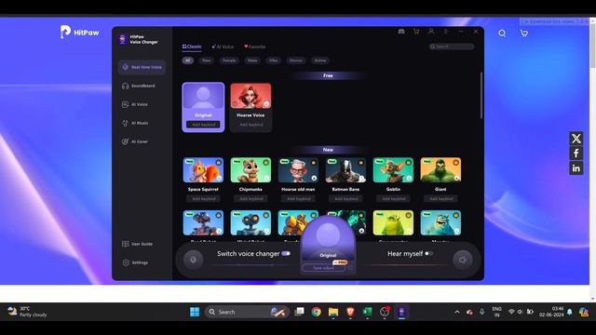This screenshot has width=596, height=335.
Task: Switch to the AI Voice tab
Action: coord(223,47)
